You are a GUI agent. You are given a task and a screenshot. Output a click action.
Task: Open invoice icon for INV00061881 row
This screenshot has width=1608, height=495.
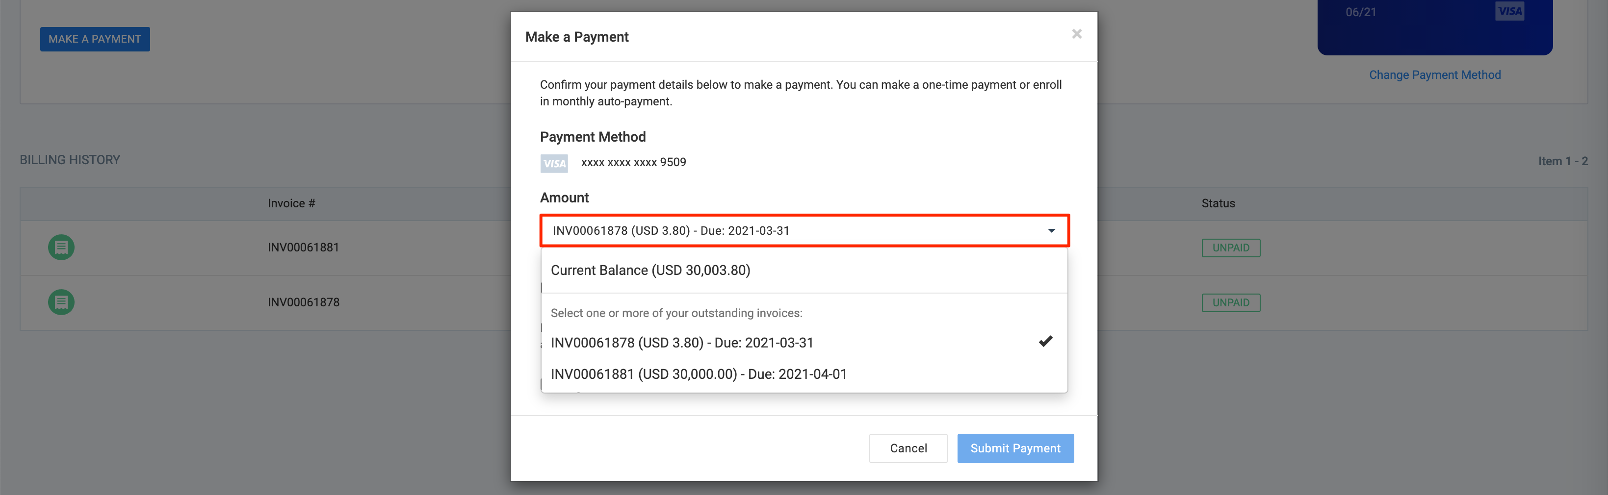[x=61, y=247]
